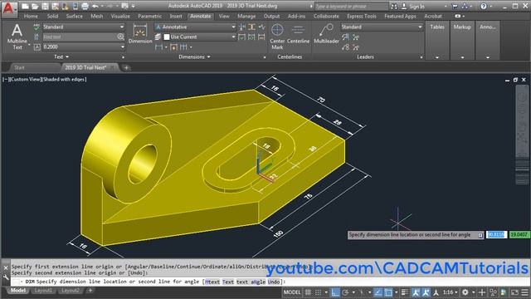Click the Use Current layer color swatch
531x299 pixels.
167,37
